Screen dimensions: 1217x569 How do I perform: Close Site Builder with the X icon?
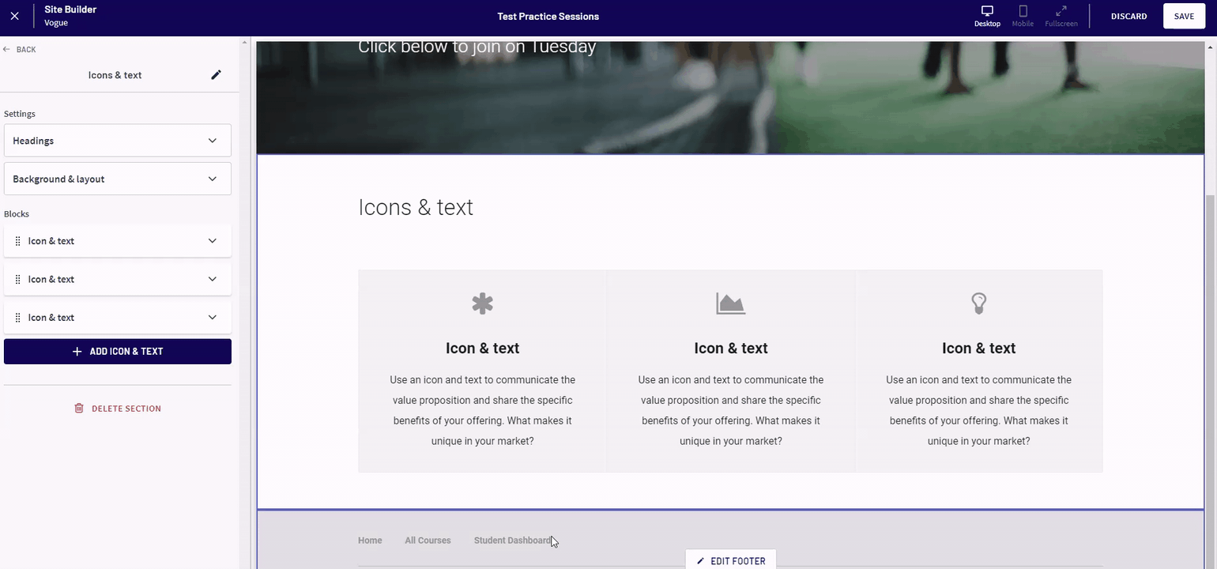(14, 15)
